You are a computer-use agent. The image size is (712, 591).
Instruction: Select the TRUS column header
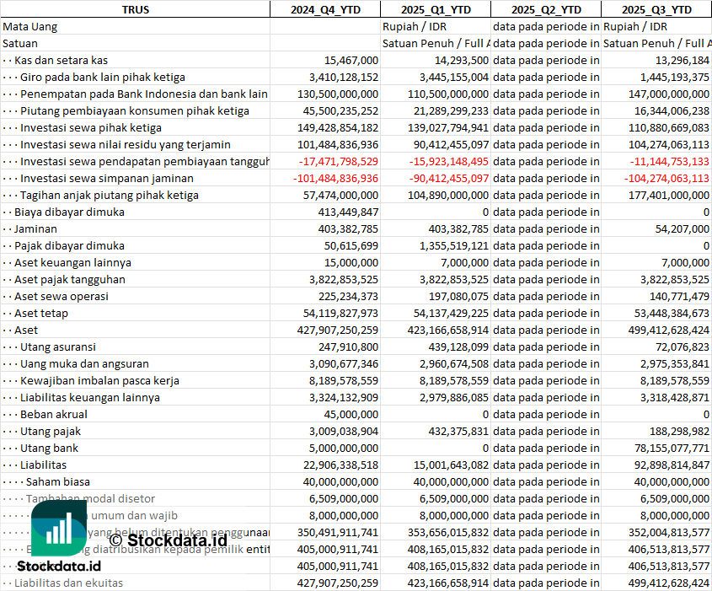pyautogui.click(x=135, y=9)
